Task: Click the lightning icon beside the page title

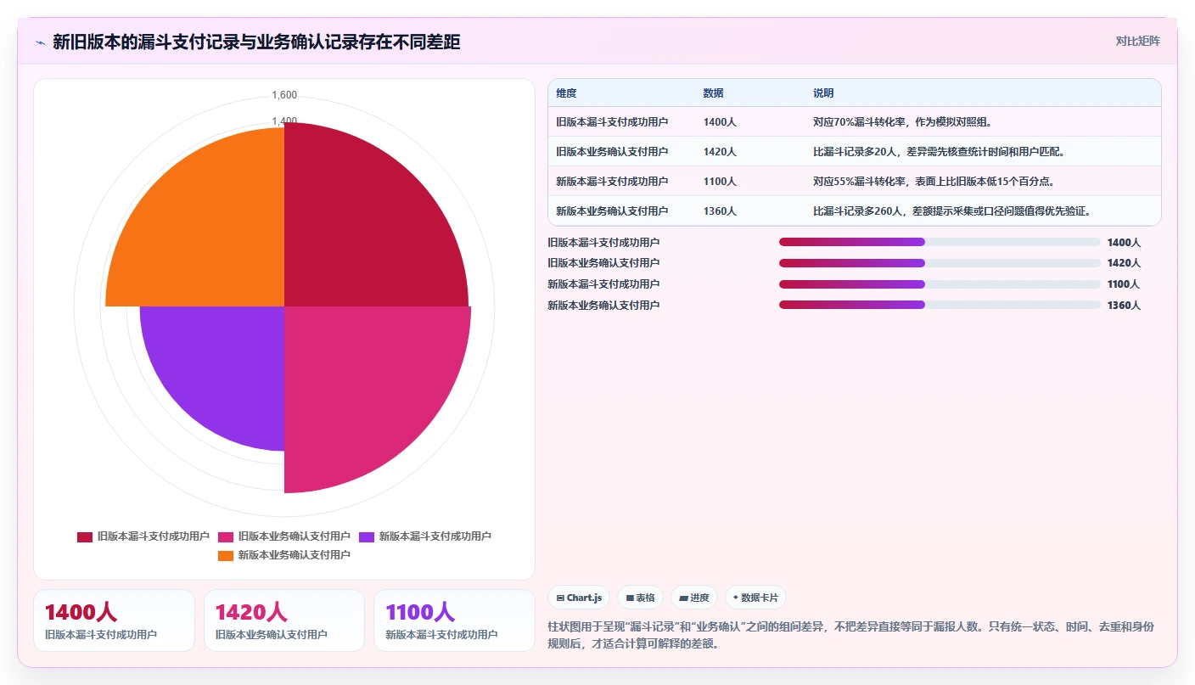Action: click(40, 42)
